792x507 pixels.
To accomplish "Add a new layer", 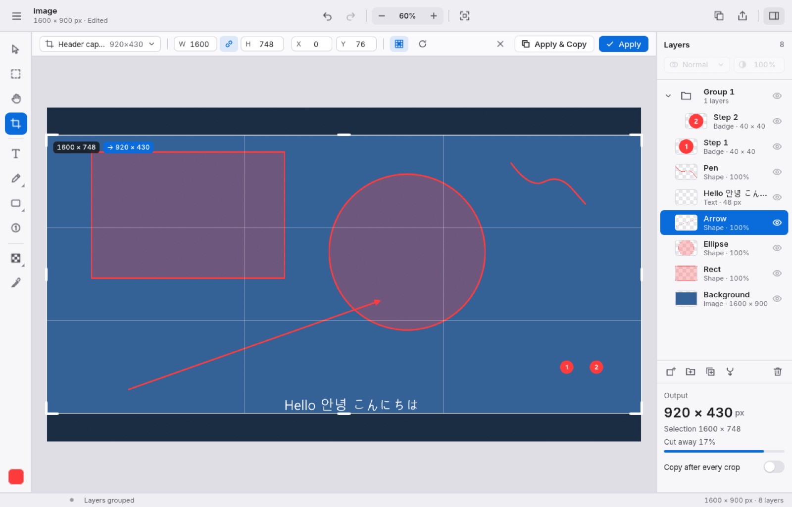I will pyautogui.click(x=671, y=371).
